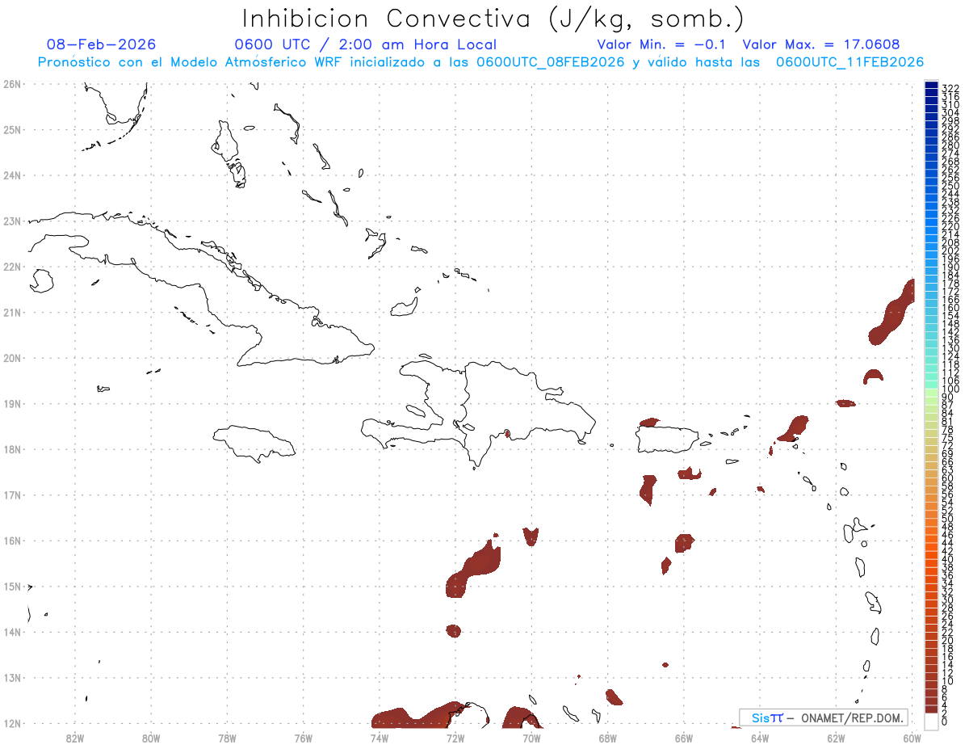Click the "14N" latitude label

pyautogui.click(x=11, y=632)
